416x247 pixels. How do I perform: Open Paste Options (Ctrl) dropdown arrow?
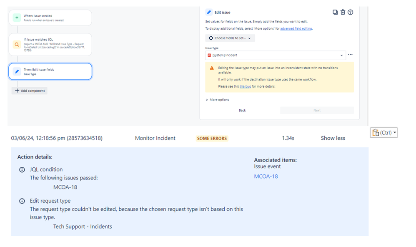click(x=394, y=132)
